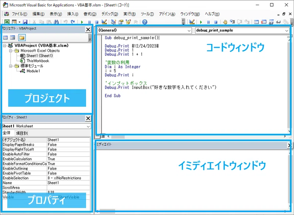
Task: Collapse the 標準モジュール folder
Action: coord(11,66)
